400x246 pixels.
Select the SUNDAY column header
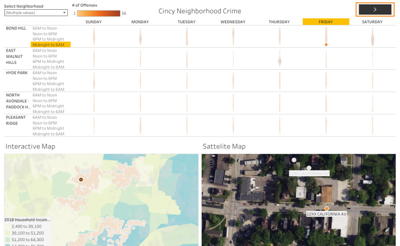tap(94, 22)
